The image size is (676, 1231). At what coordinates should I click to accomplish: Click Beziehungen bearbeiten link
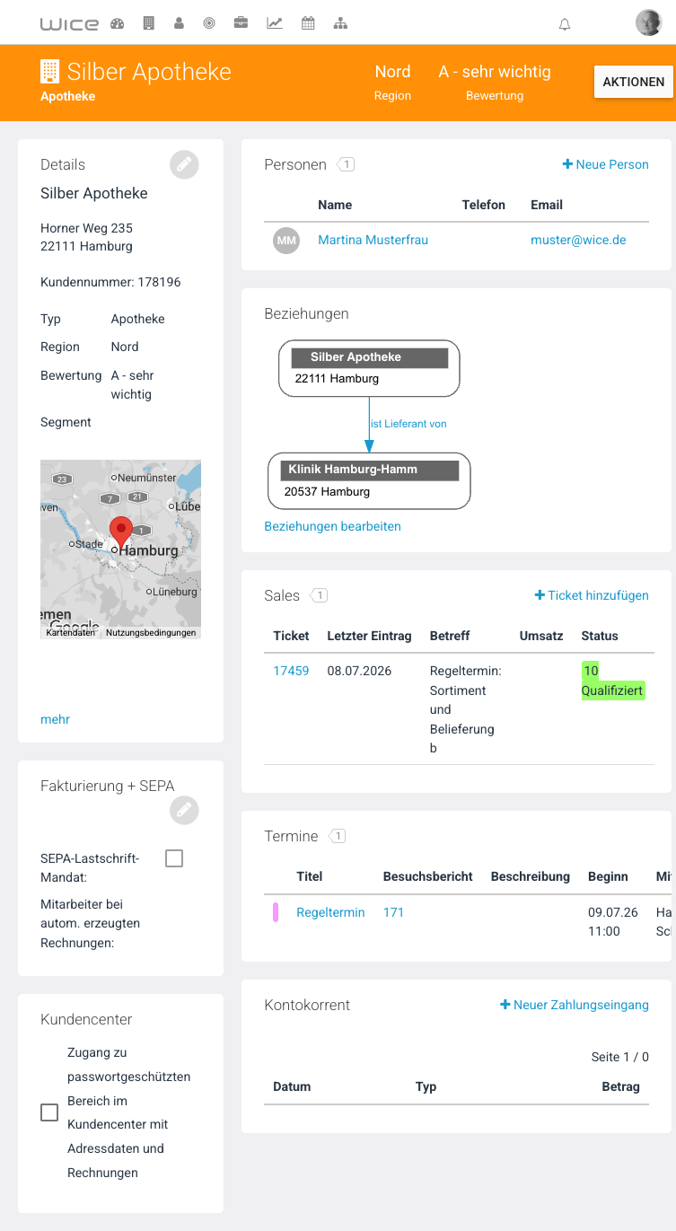click(332, 526)
